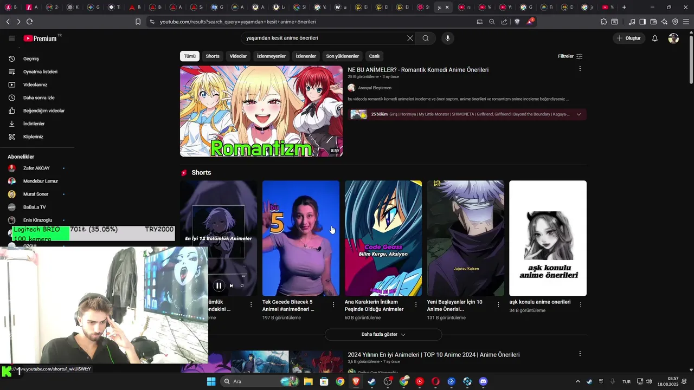Viewport: 694px width, 390px height.
Task: Open account avatar menu
Action: point(673,38)
